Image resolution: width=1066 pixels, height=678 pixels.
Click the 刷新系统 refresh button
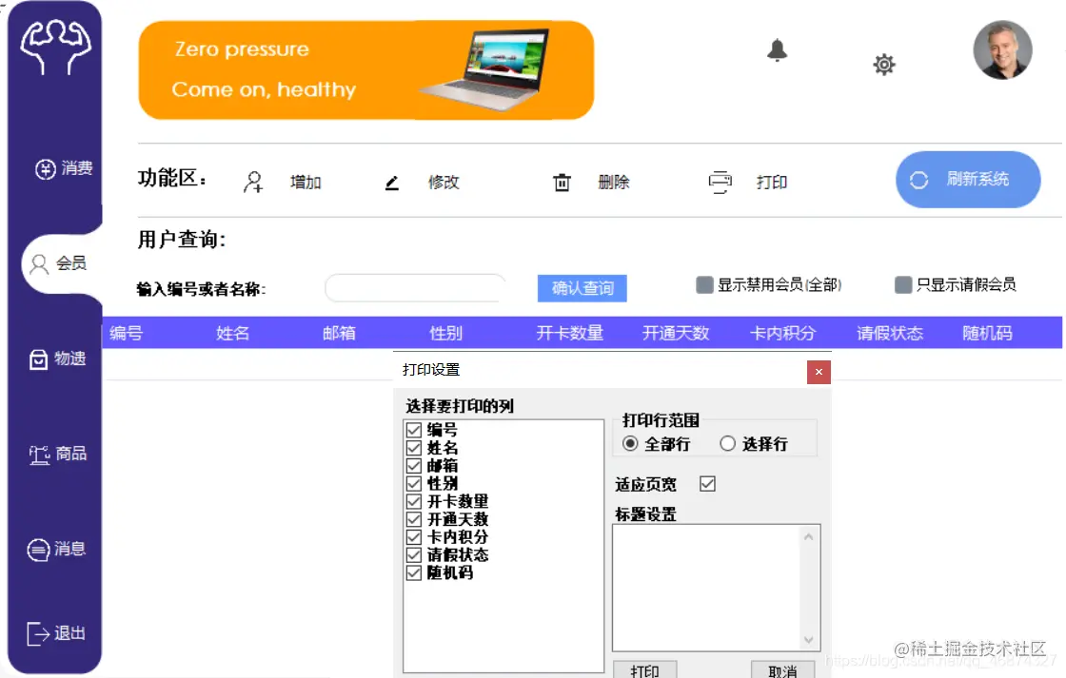[x=968, y=180]
